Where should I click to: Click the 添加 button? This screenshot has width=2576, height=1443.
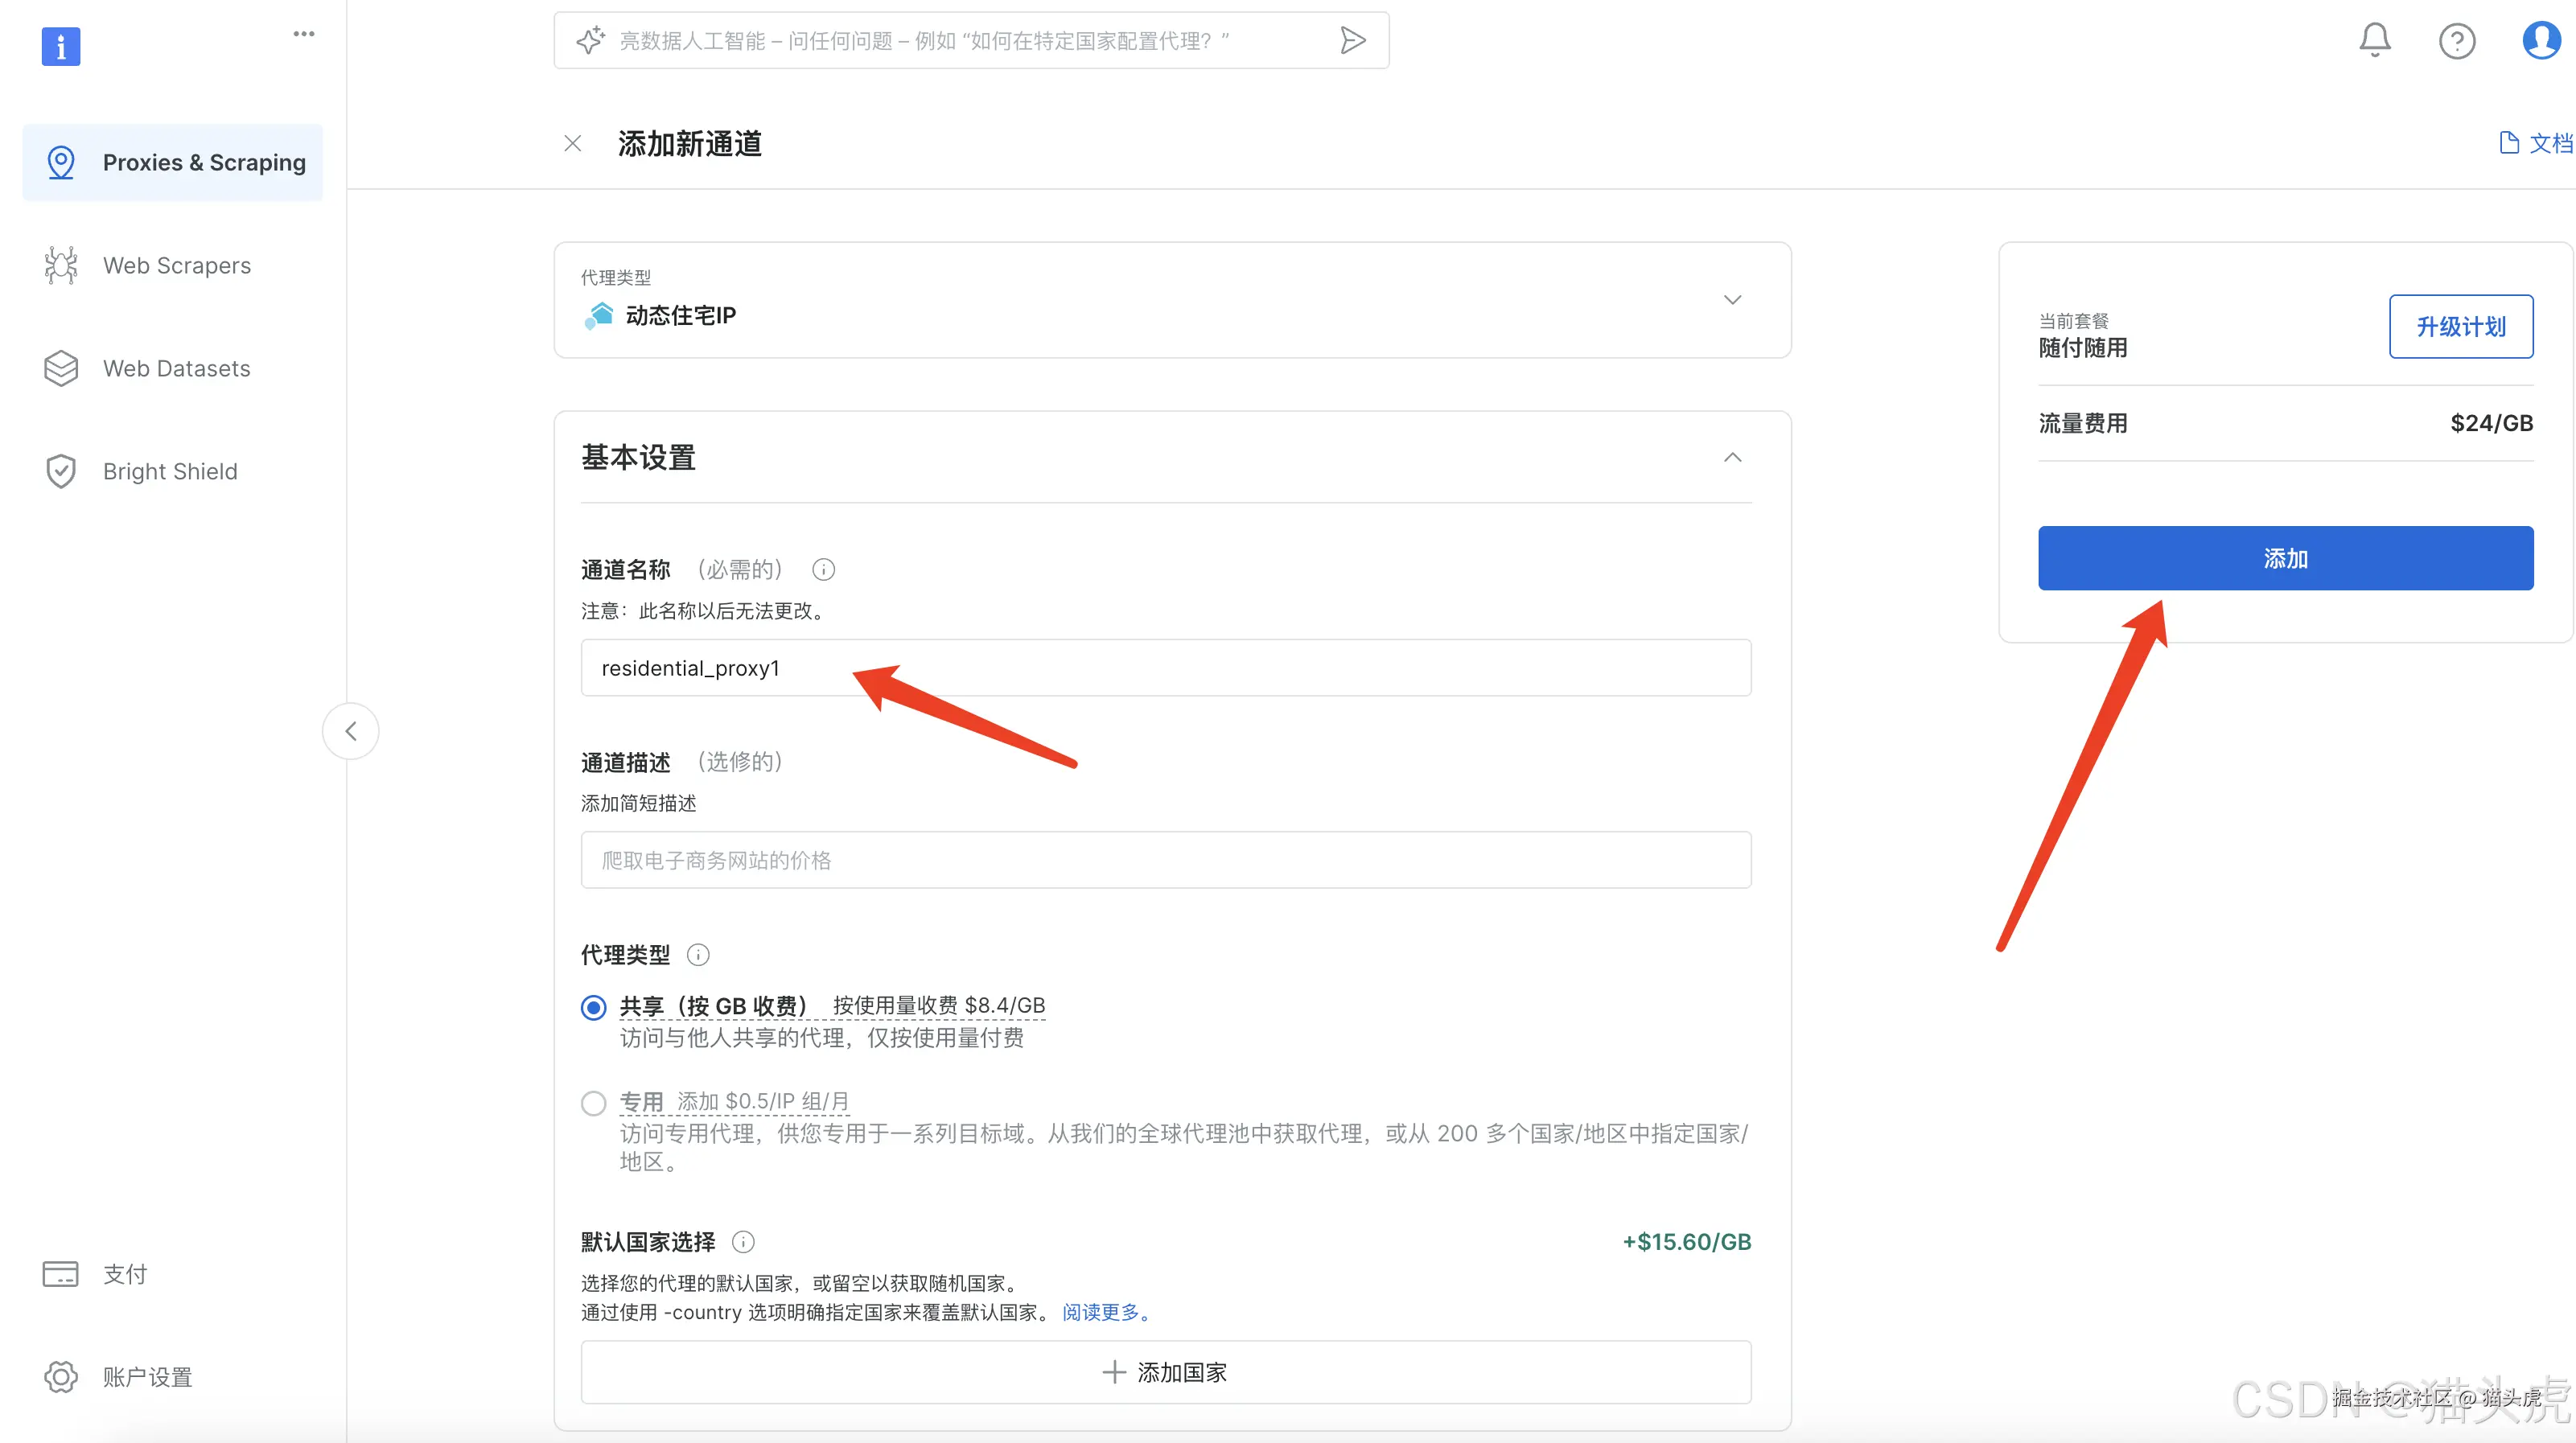tap(2285, 558)
